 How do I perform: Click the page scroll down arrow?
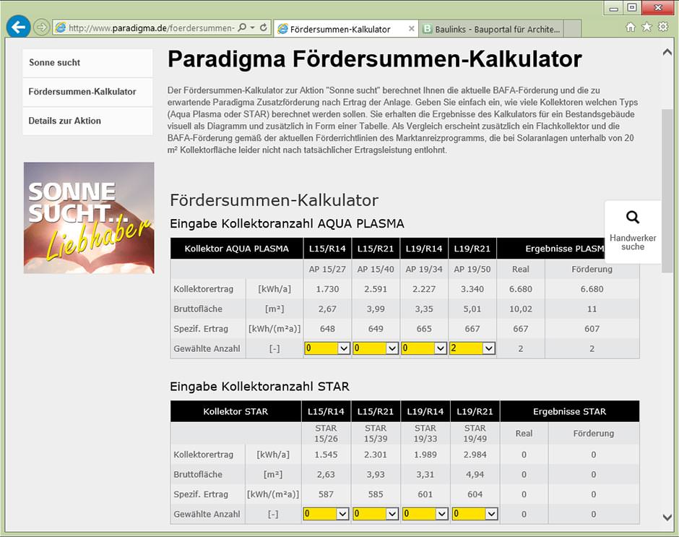pos(667,517)
